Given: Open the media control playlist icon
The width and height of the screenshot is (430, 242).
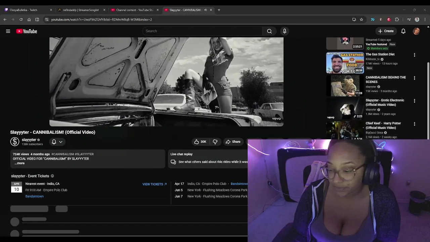Looking at the screenshot, I should coord(409,19).
